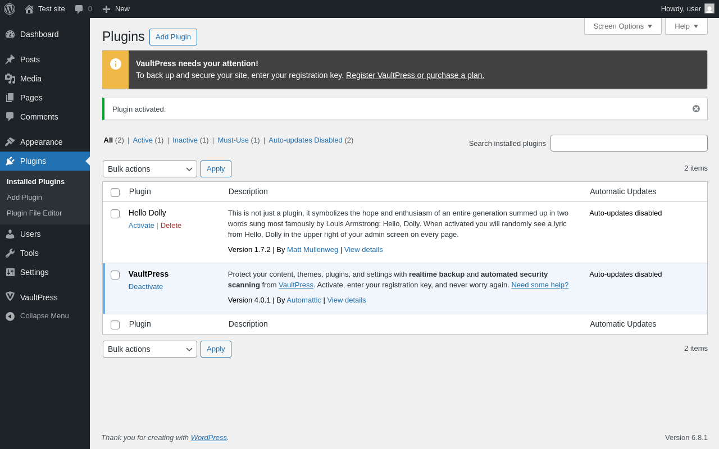Click the plus icon for New content

pyautogui.click(x=106, y=9)
